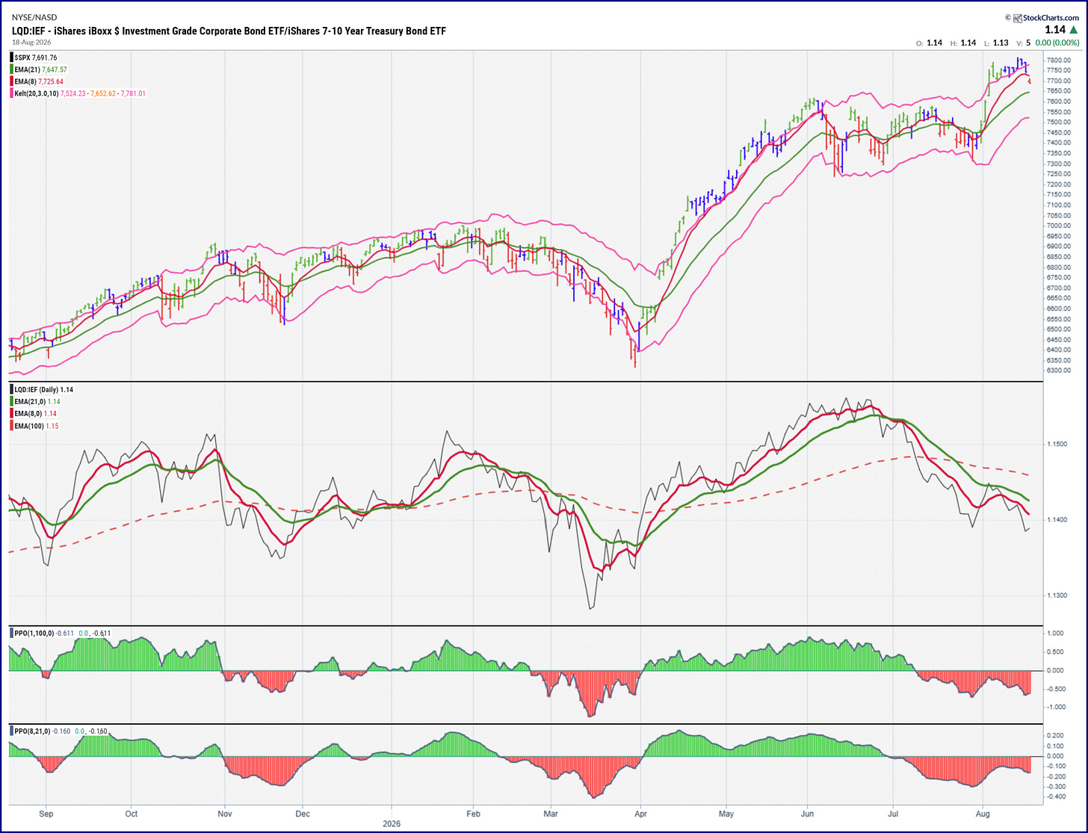
Task: Click the PPO(1,100,0) indicator label
Action: pyautogui.click(x=34, y=634)
